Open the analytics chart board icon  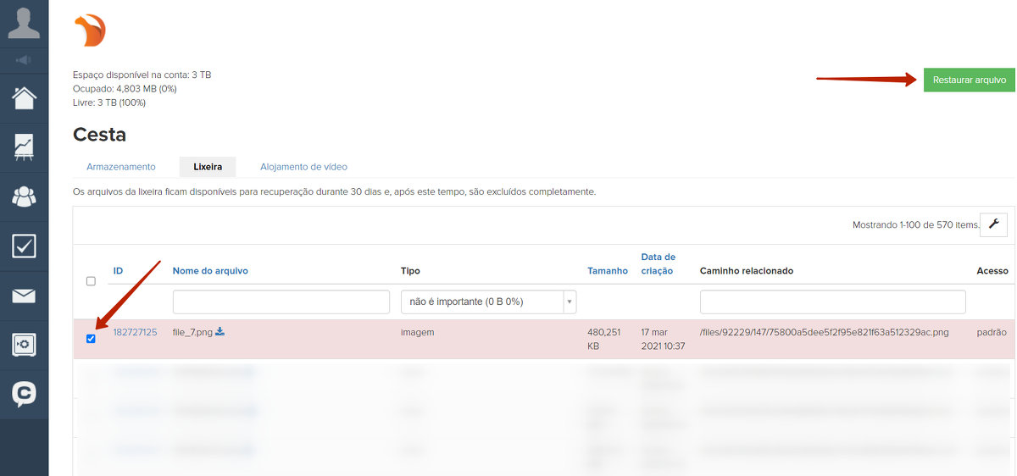coord(24,147)
